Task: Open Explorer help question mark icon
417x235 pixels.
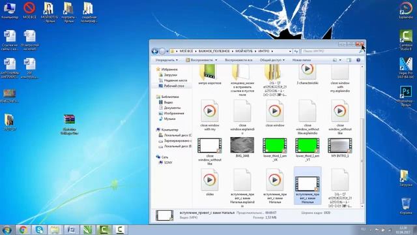Action: pyautogui.click(x=358, y=60)
